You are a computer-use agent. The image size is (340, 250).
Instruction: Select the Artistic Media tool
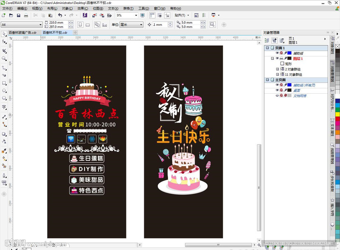(x=4, y=75)
